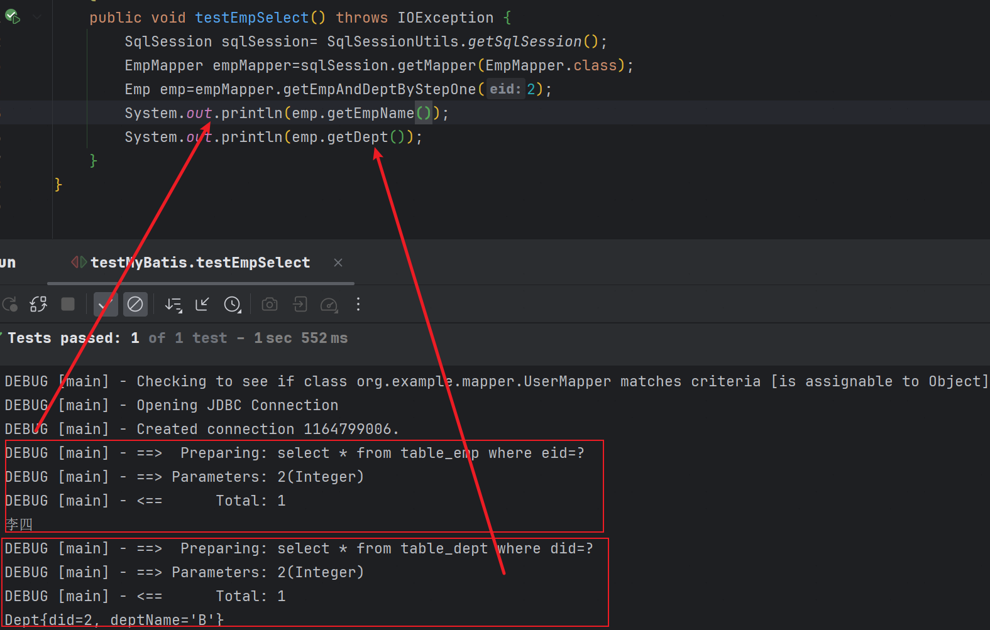Image resolution: width=990 pixels, height=630 pixels.
Task: Close the testMyBatis.testEmpSelect run tab
Action: (338, 263)
